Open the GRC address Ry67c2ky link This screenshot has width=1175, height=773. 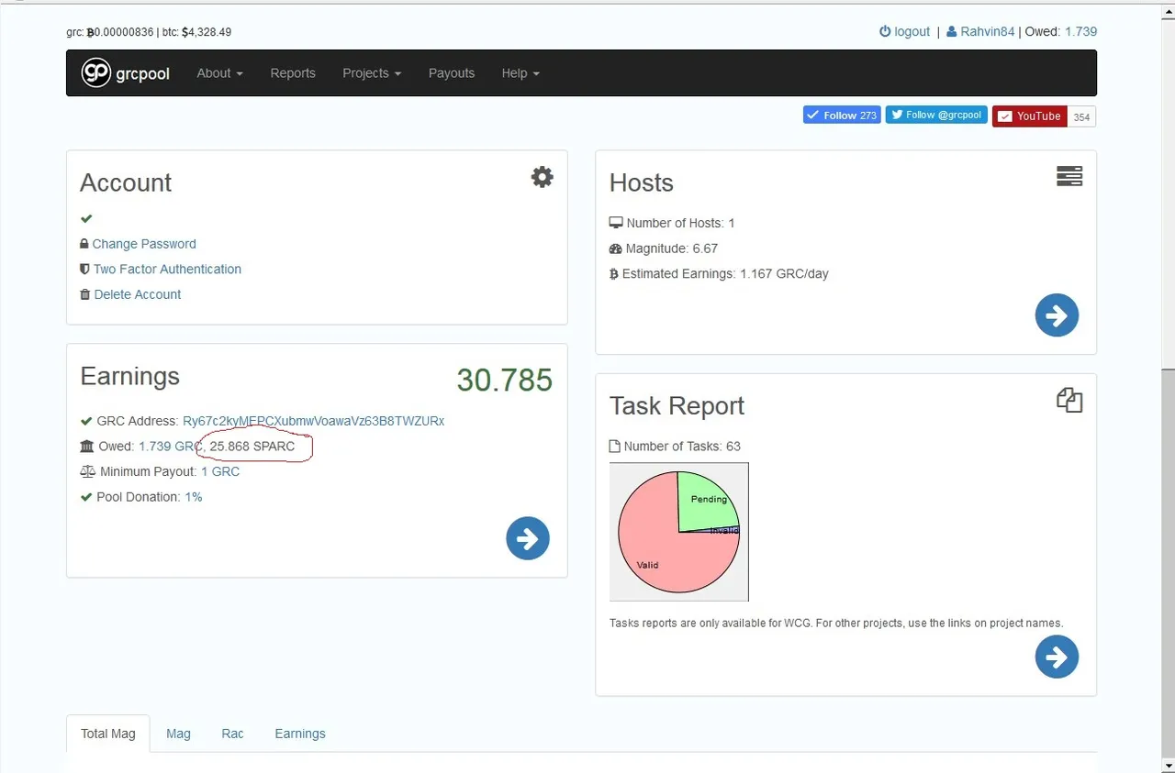click(x=313, y=421)
